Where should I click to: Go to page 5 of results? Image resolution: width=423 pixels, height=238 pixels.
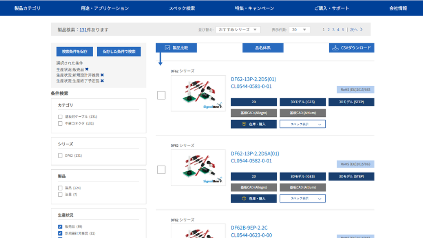343,30
